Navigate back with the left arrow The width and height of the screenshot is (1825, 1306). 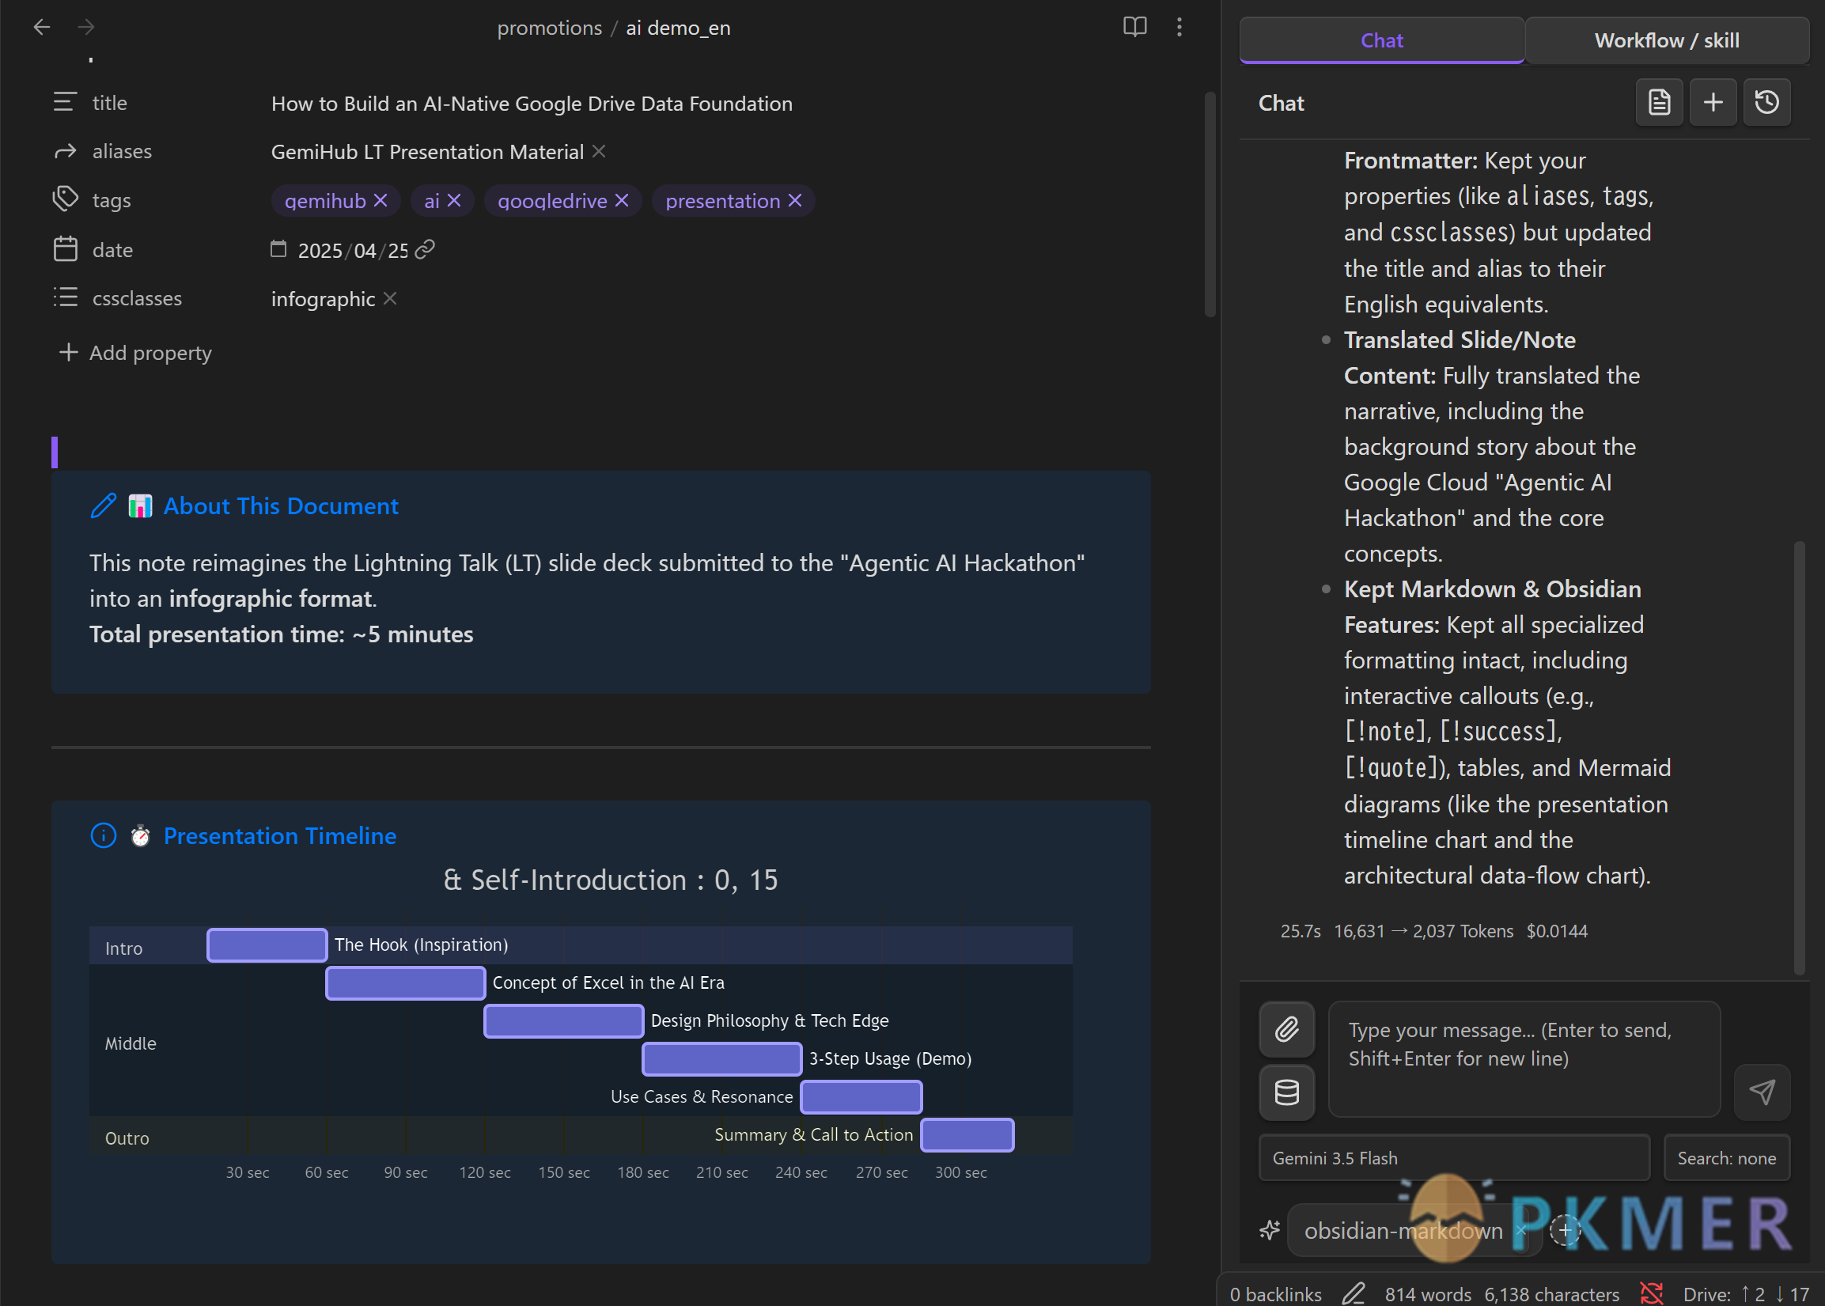coord(42,28)
